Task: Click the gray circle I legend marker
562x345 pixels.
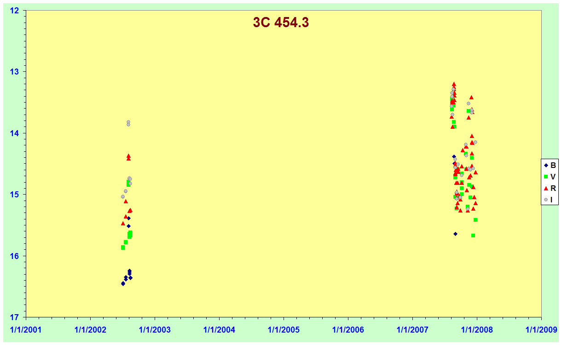Action: [x=546, y=200]
